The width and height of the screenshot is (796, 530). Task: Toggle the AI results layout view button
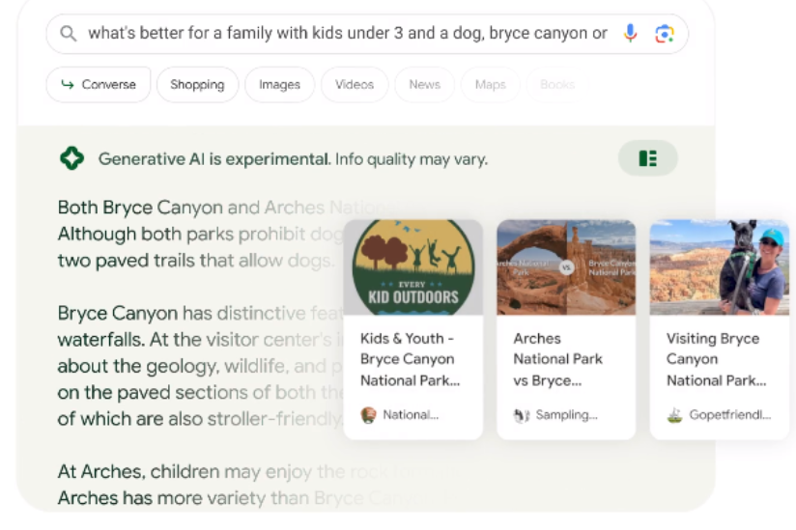tap(647, 158)
